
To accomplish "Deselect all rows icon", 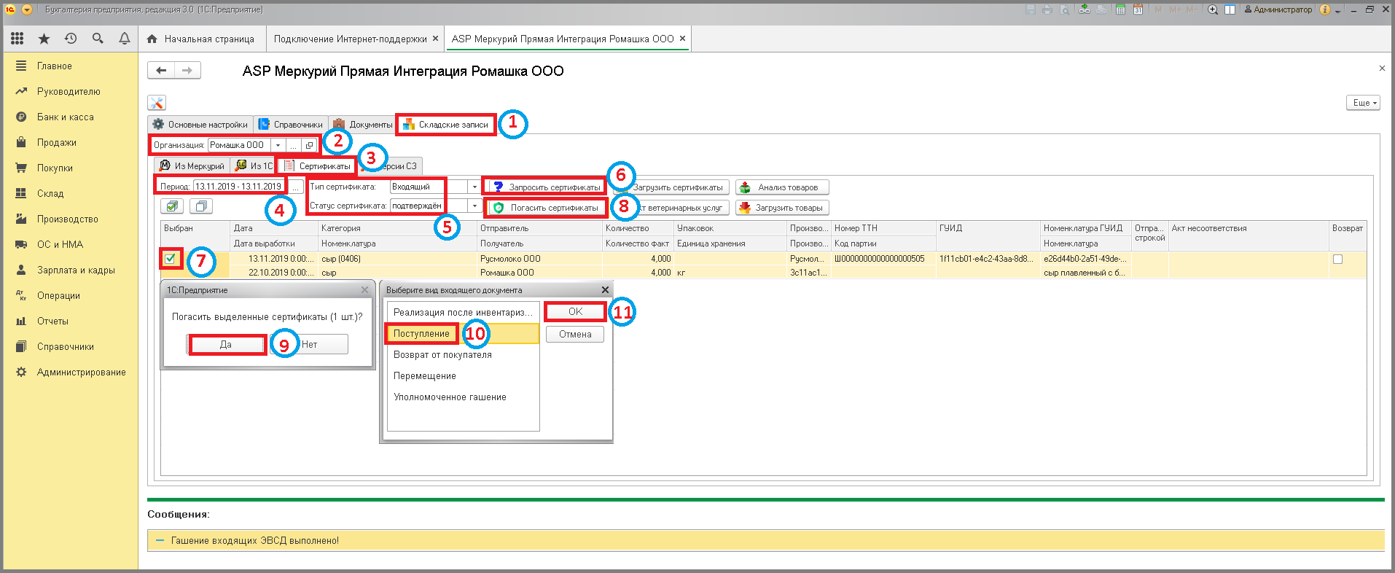I will point(201,206).
